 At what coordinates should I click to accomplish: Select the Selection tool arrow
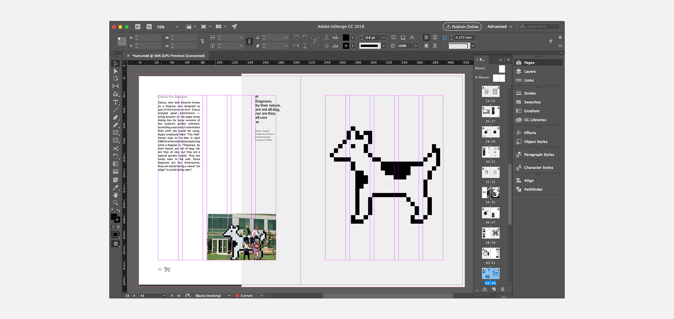point(116,63)
